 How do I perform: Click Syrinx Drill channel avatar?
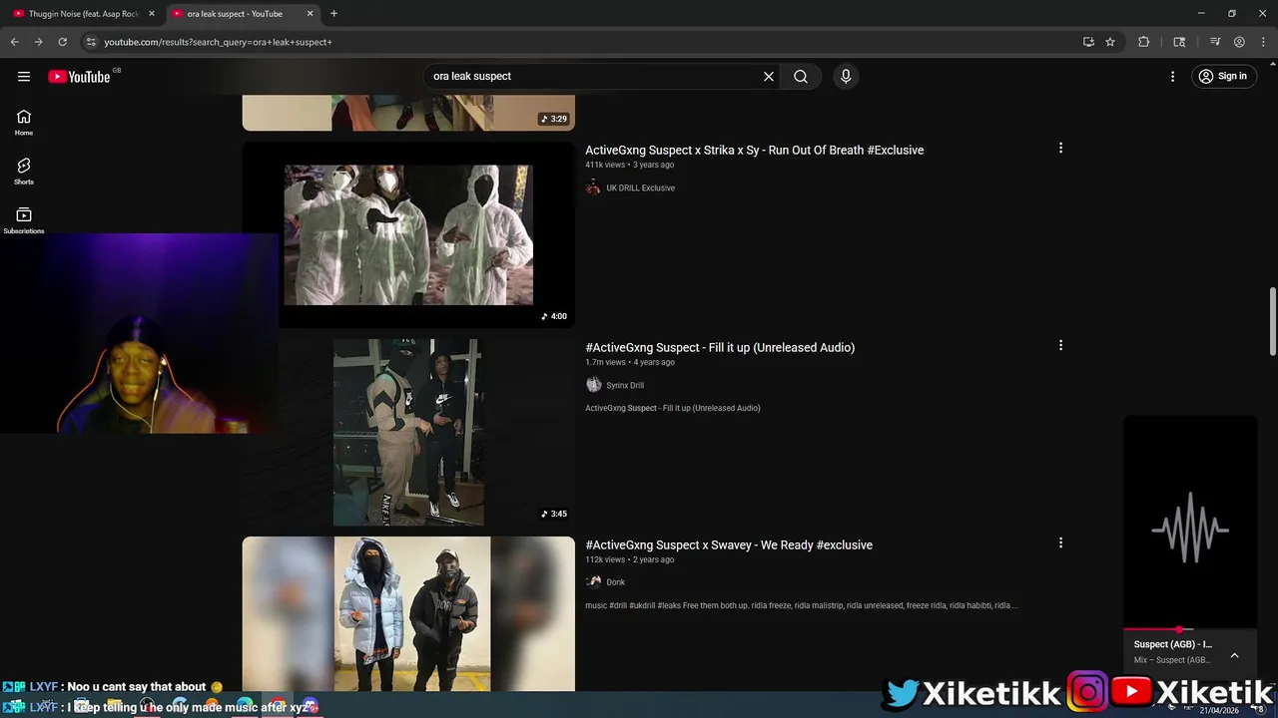tap(593, 385)
